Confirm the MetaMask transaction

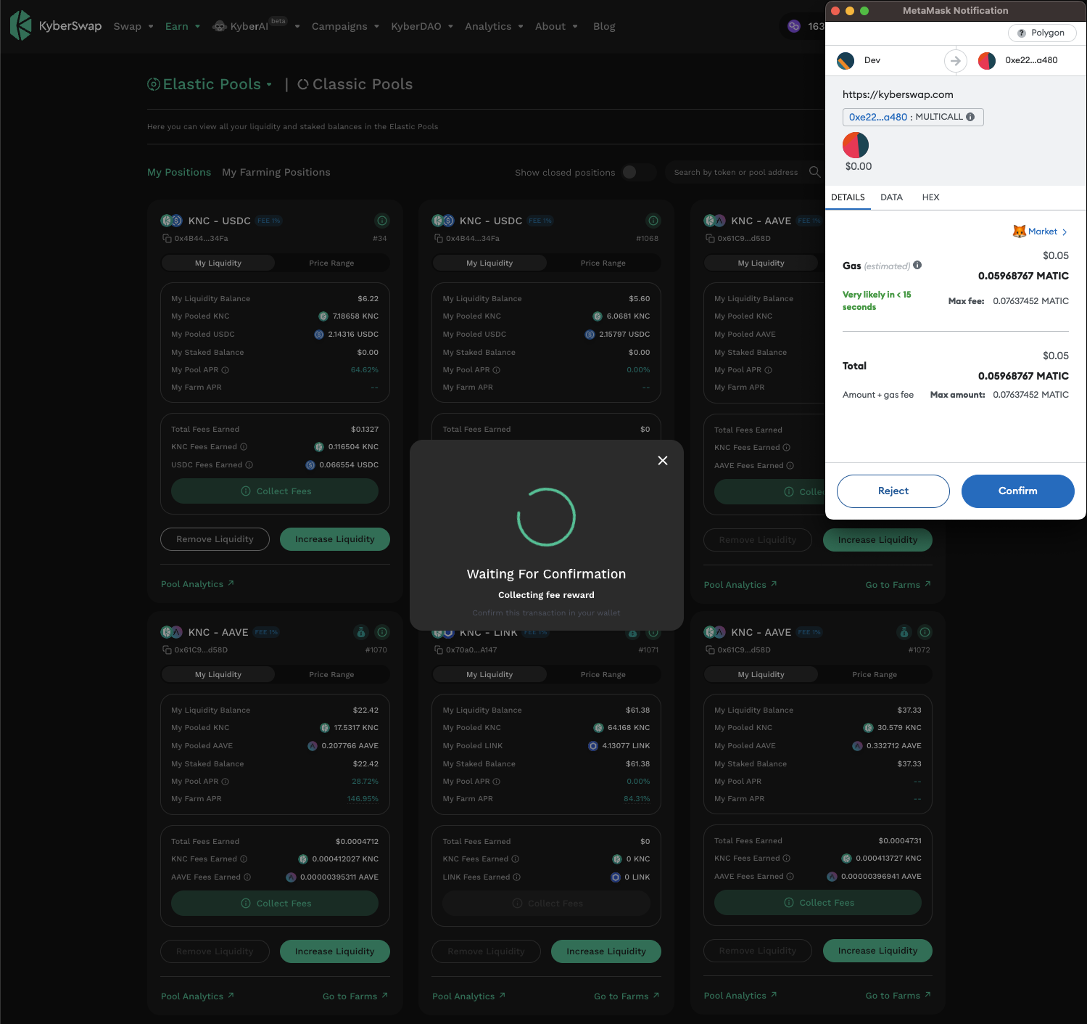coord(1017,491)
